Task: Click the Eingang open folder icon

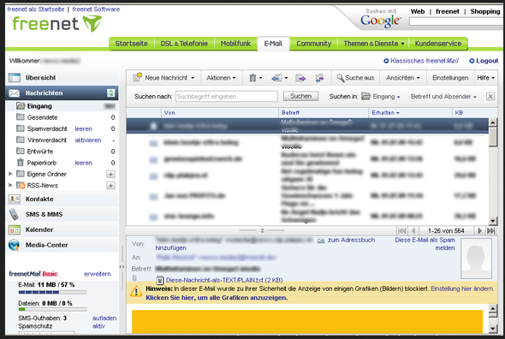Action: [x=21, y=105]
